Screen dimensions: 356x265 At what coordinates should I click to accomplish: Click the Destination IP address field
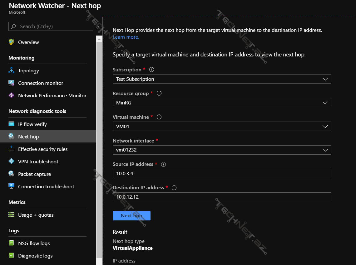click(x=222, y=197)
